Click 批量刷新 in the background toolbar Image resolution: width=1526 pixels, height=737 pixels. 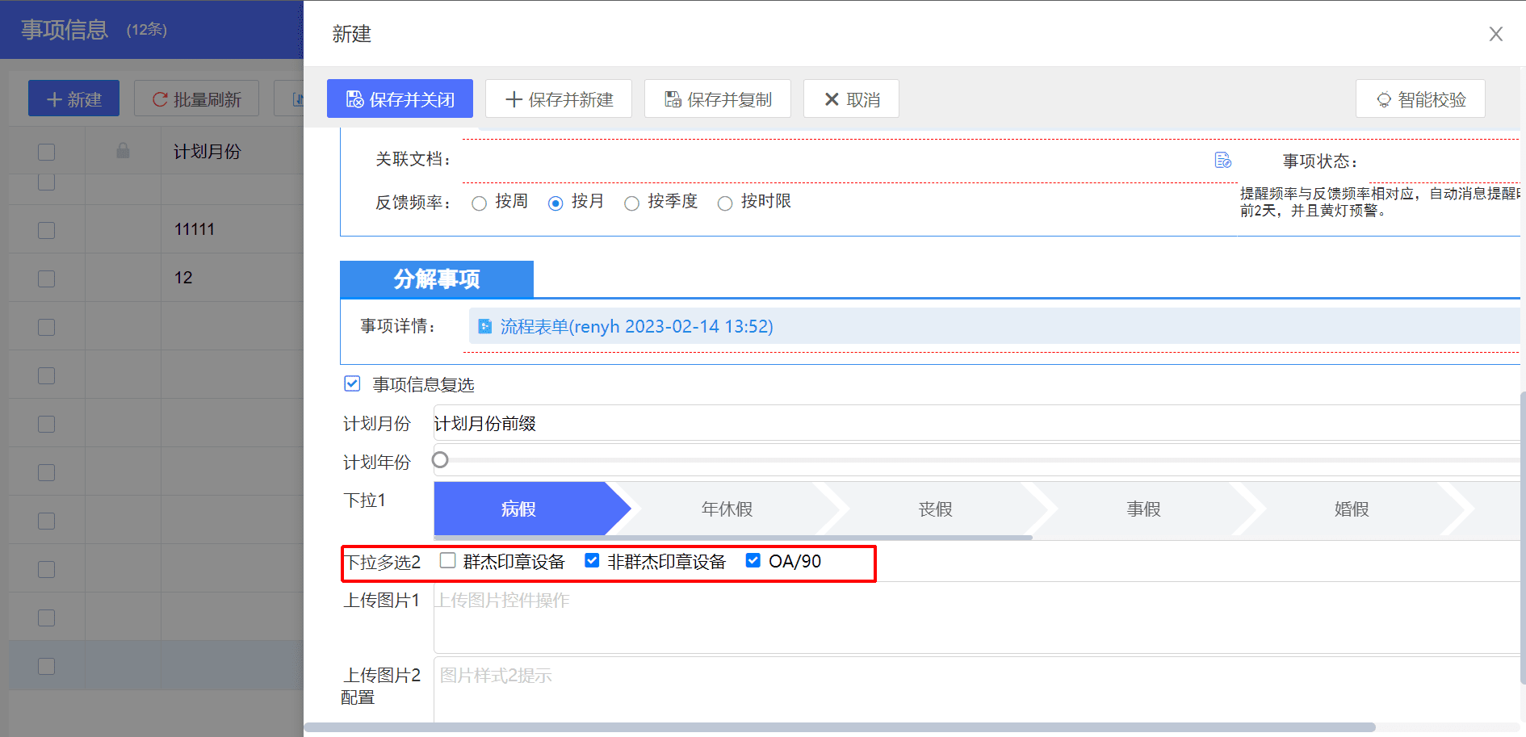pos(196,98)
